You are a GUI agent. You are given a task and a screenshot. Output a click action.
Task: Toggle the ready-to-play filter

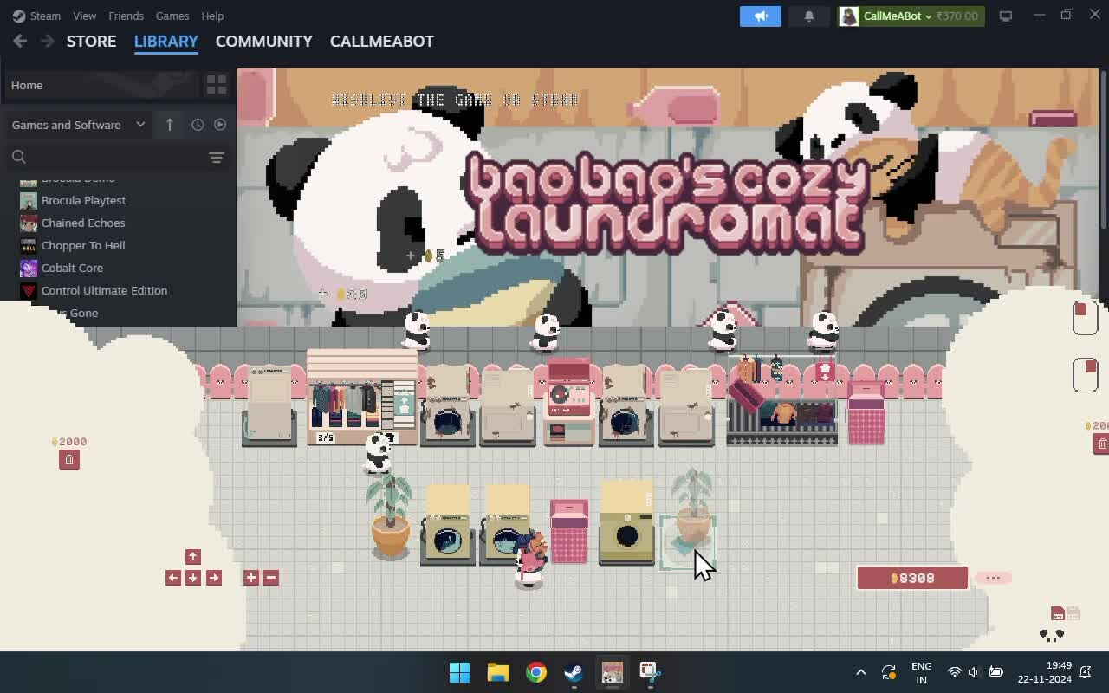tap(220, 125)
